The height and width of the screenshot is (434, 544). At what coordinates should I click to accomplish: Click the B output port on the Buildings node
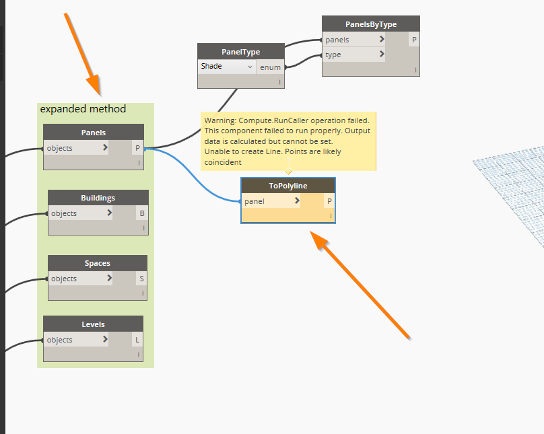click(142, 213)
